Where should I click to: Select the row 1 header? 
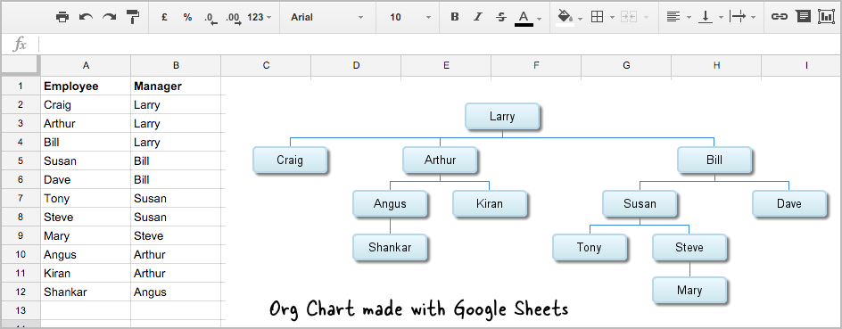coord(21,86)
